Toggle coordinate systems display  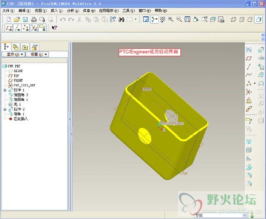point(34,28)
